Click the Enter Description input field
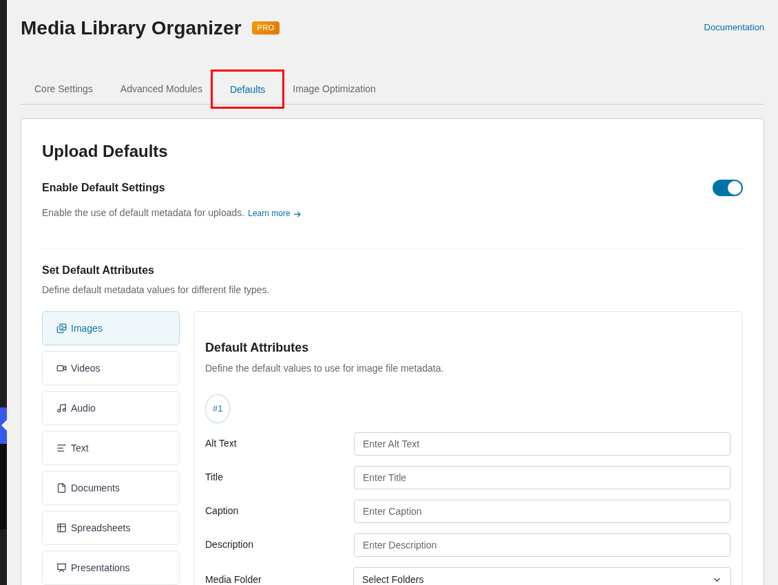Image resolution: width=778 pixels, height=585 pixels. (x=542, y=545)
